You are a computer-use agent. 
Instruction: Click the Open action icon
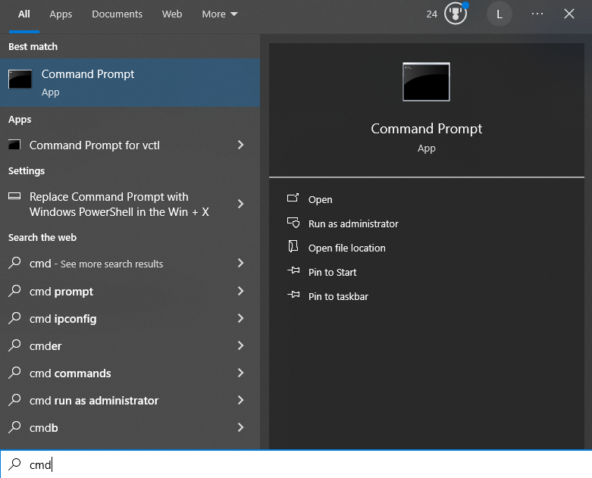[293, 199]
